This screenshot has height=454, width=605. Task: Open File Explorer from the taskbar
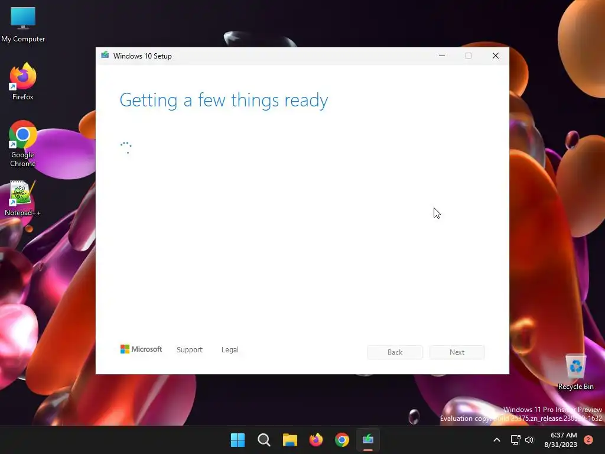point(290,440)
